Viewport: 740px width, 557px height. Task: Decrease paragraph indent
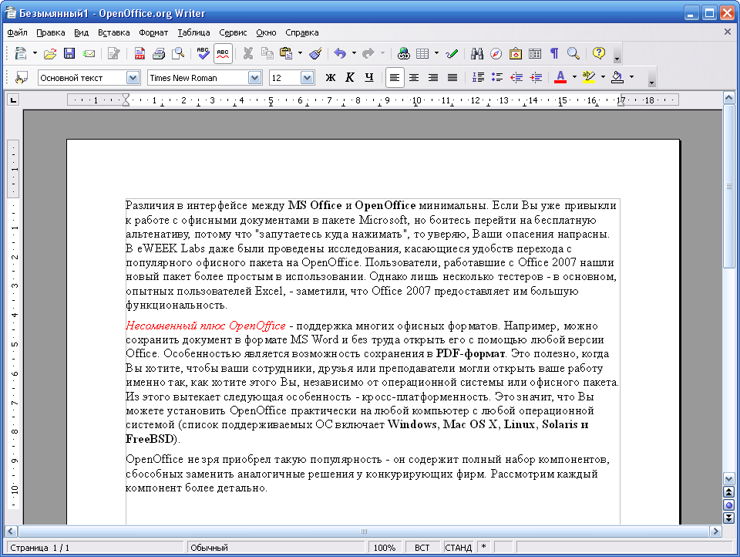(516, 77)
